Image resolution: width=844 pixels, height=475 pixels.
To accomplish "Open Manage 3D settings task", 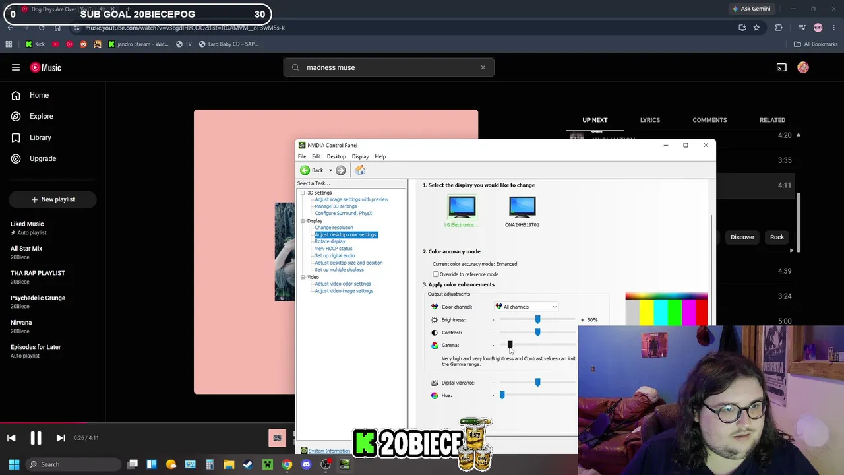I will 336,206.
